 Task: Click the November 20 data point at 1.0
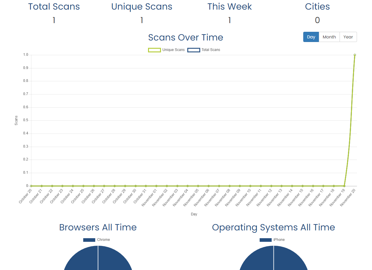[355, 55]
